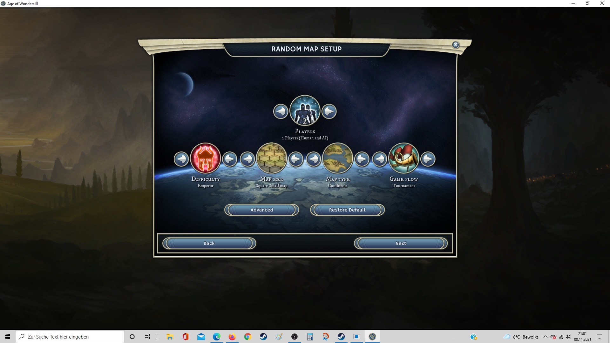The height and width of the screenshot is (343, 610).
Task: Open the volume speaker tray icon
Action: tap(568, 337)
